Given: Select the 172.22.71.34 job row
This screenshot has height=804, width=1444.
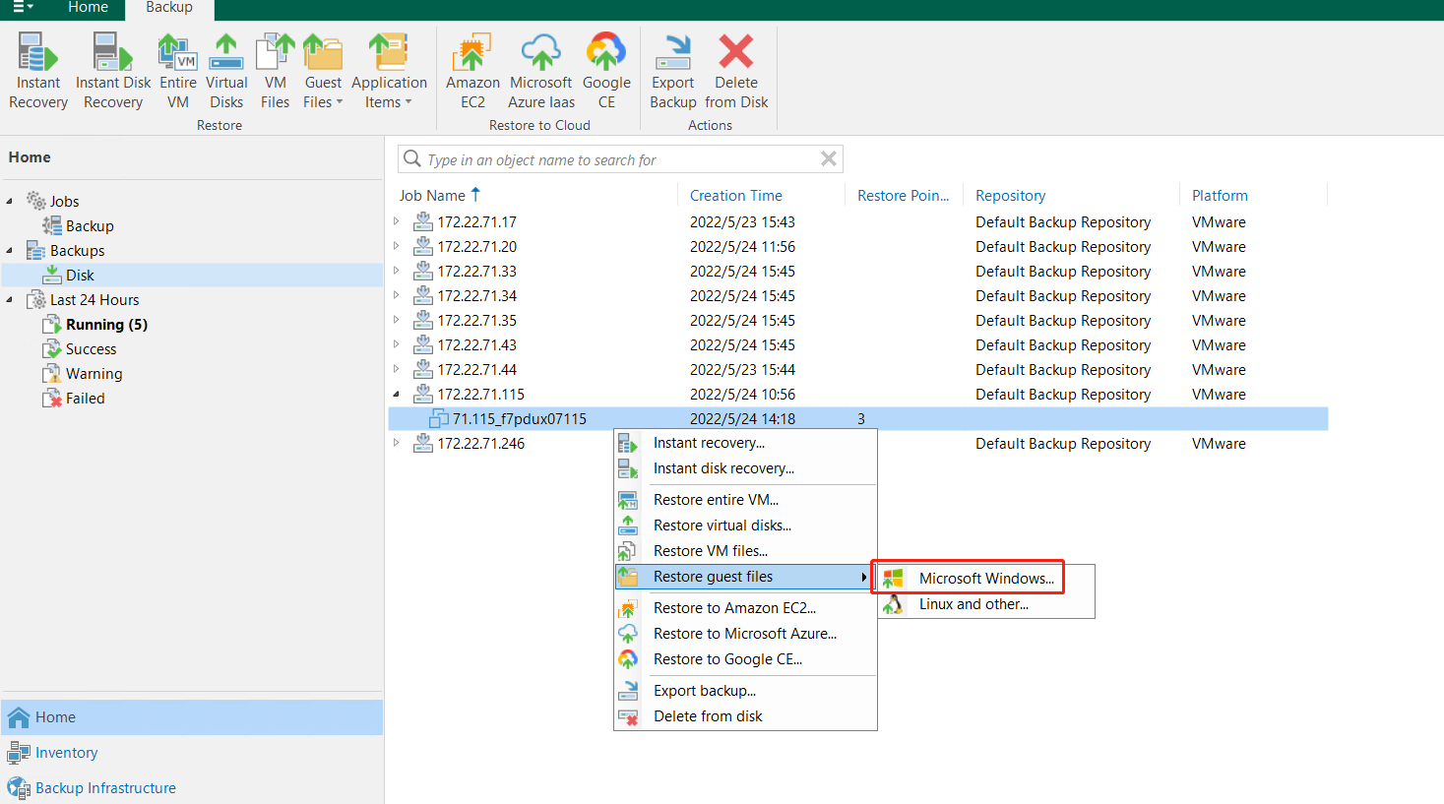Looking at the screenshot, I should click(x=858, y=296).
